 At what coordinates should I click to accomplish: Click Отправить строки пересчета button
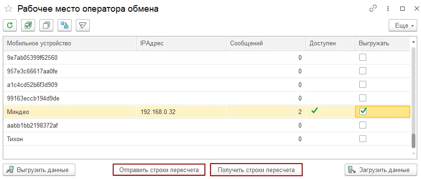159,170
